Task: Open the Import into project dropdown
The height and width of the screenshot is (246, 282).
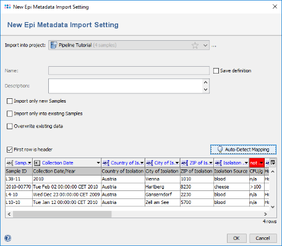Action: tap(205, 45)
